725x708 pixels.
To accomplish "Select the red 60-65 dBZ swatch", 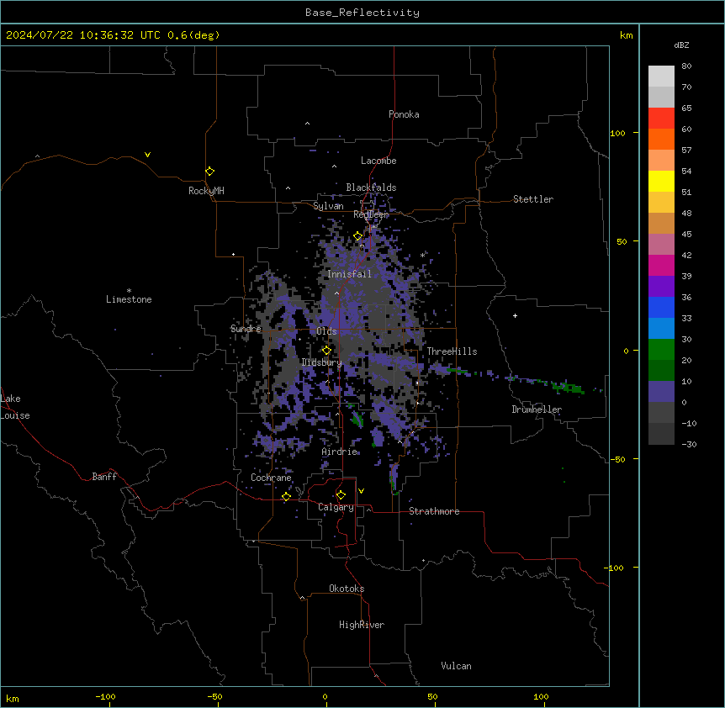I will tap(661, 119).
